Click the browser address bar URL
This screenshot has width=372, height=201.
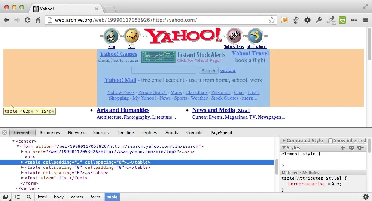[126, 20]
